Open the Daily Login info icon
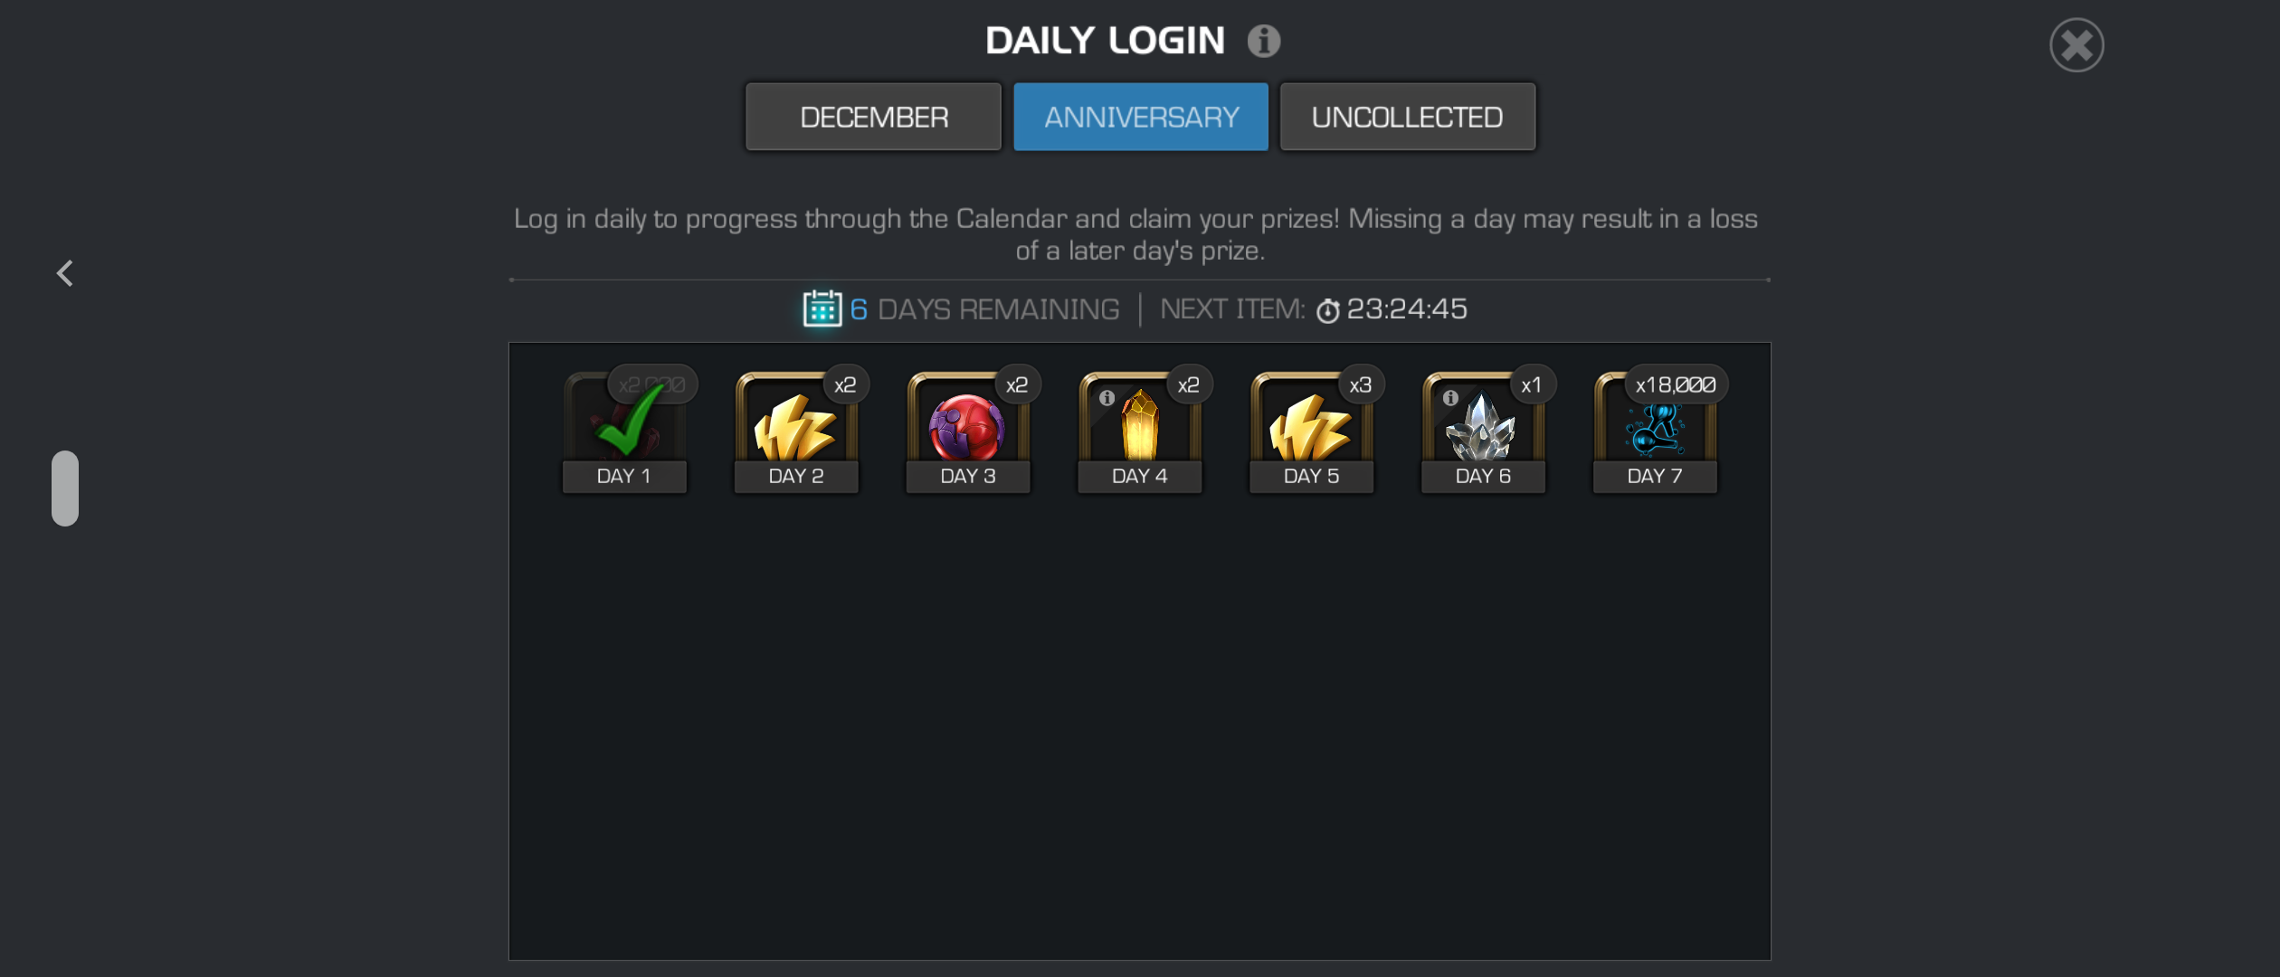Viewport: 2280px width, 977px height. (1263, 41)
